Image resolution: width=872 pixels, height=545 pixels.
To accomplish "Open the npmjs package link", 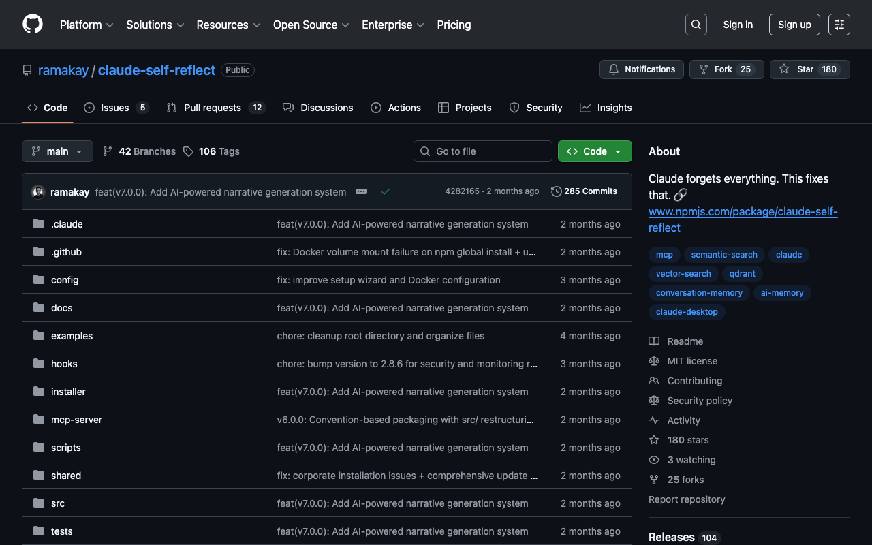I will pyautogui.click(x=743, y=219).
